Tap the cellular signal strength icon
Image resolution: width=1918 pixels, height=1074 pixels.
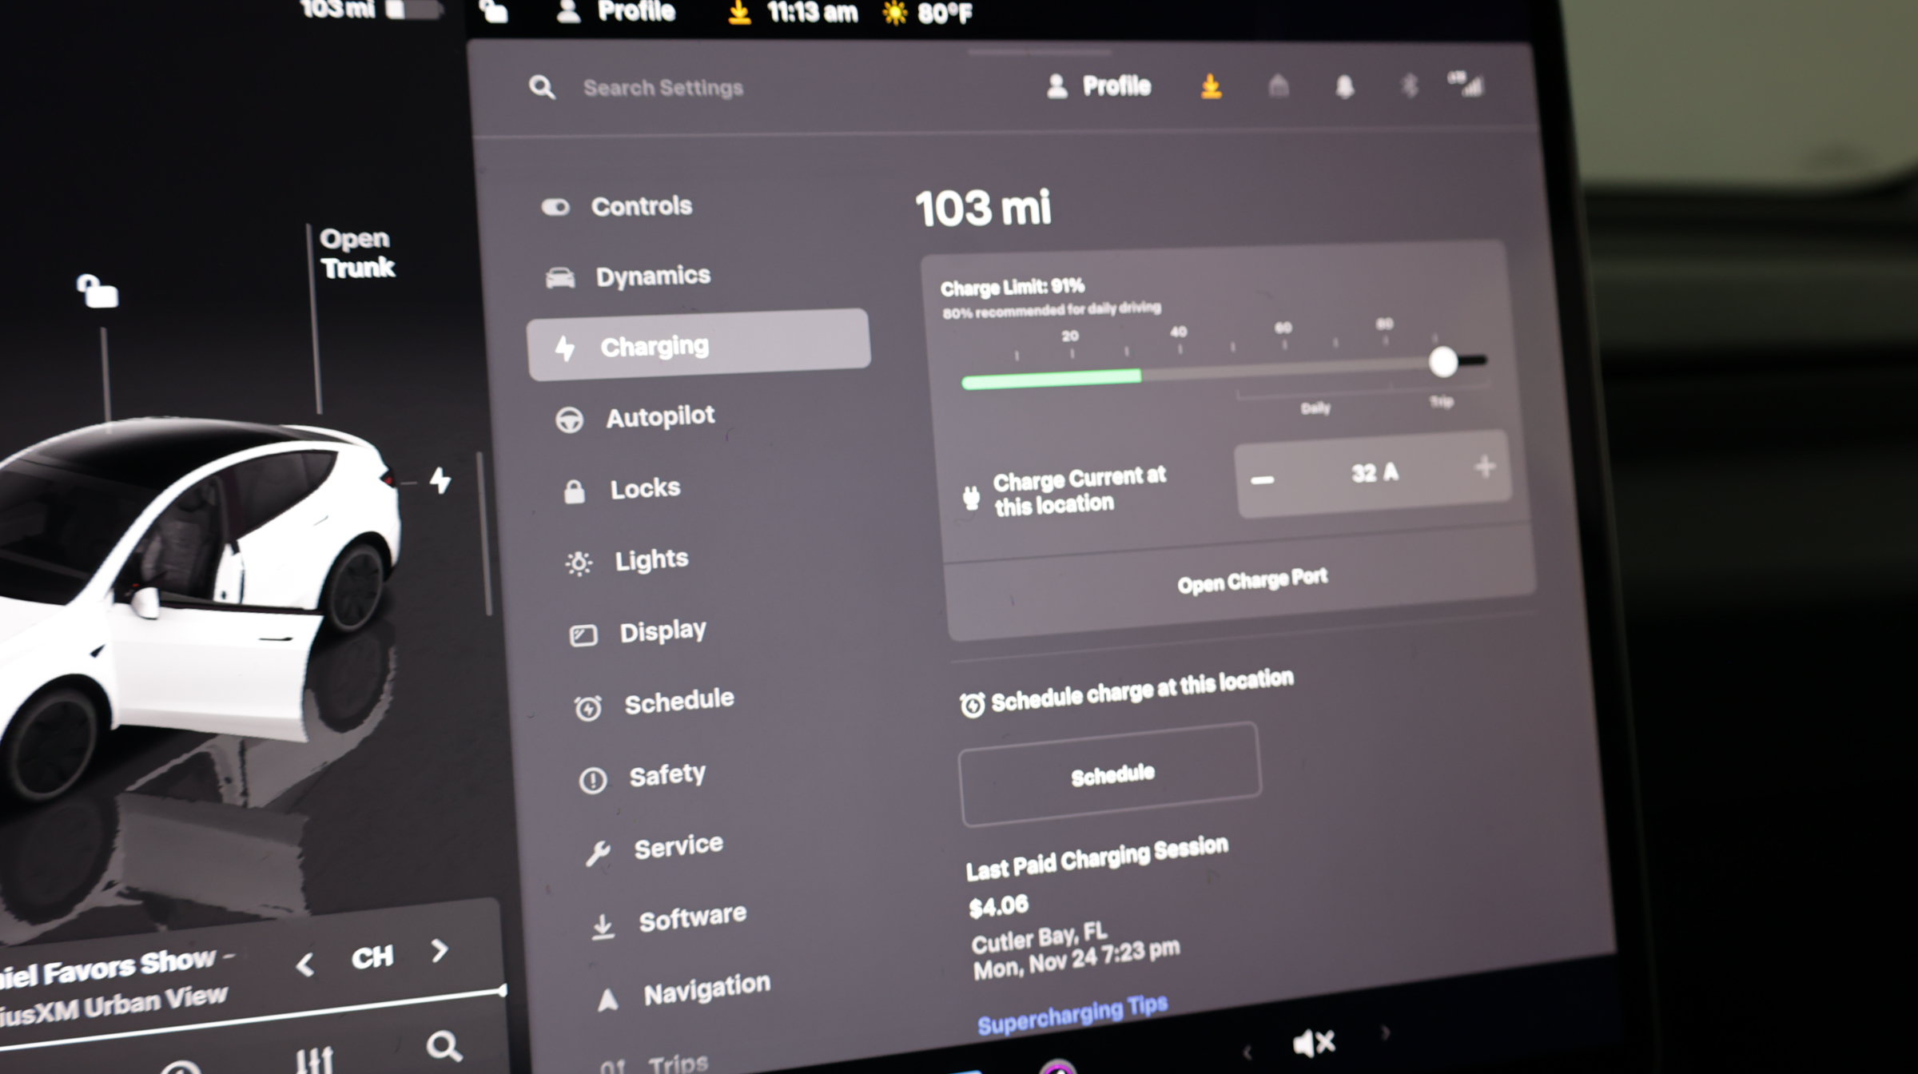click(x=1466, y=84)
